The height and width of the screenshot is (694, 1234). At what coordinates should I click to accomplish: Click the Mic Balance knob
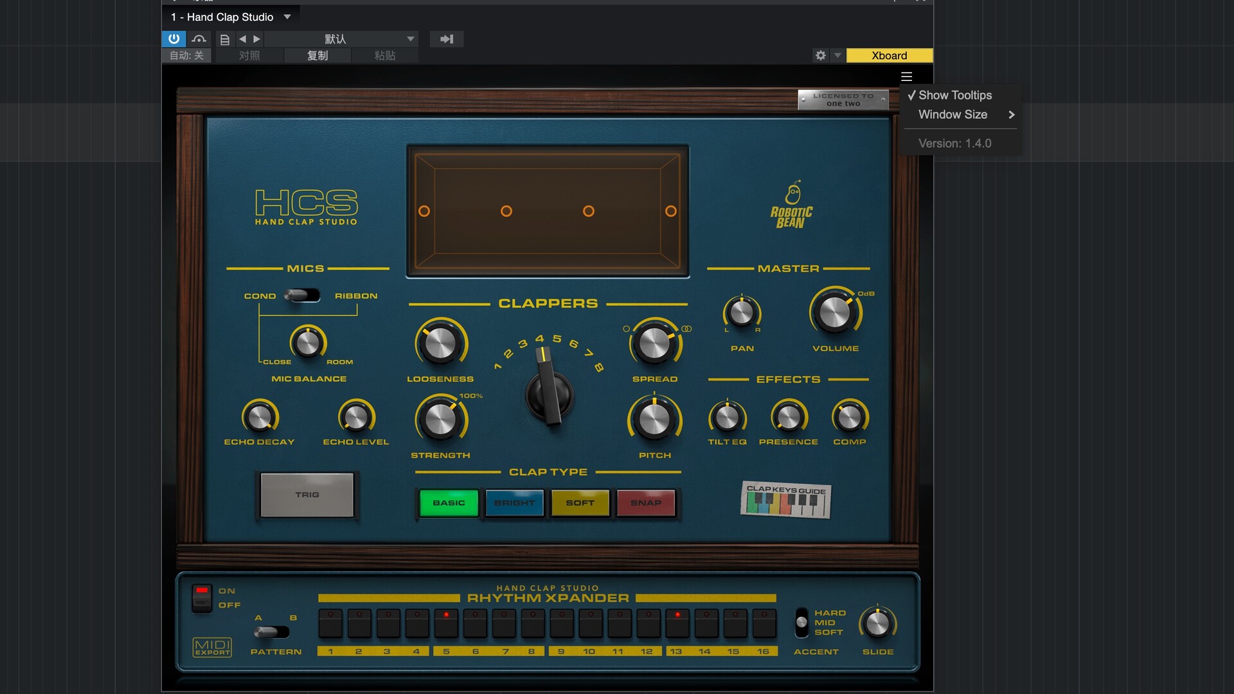point(308,343)
